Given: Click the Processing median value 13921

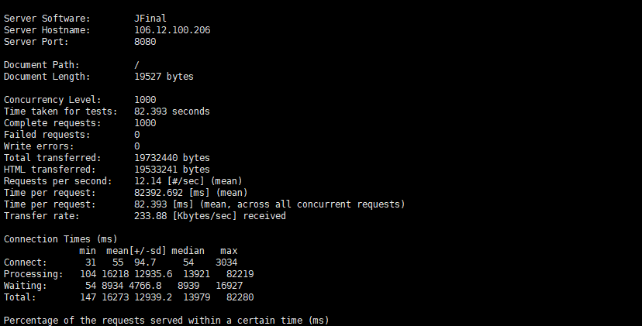Looking at the screenshot, I should pos(196,274).
